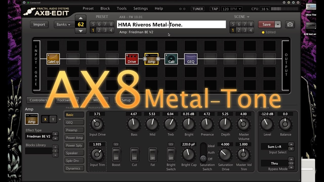The width and height of the screenshot is (324, 182).
Task: Click the camera snapshot icon
Action: (x=290, y=25)
